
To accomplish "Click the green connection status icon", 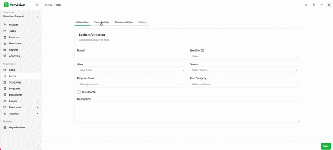I will pos(321,5).
